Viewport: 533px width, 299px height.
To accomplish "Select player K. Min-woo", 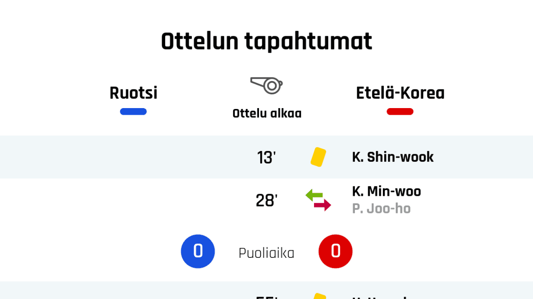I will click(386, 191).
